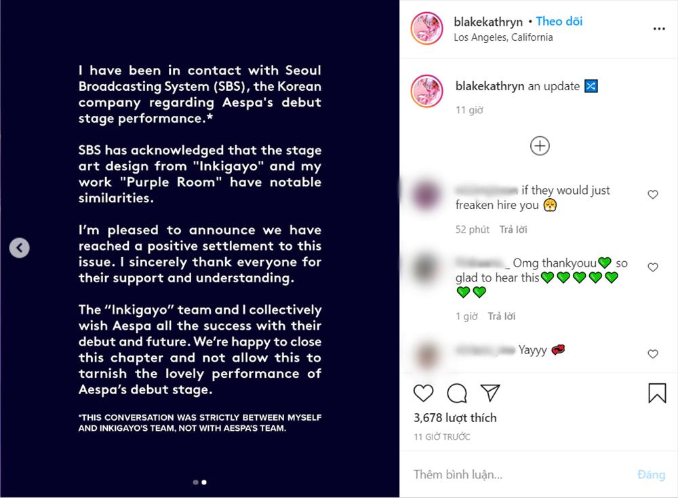Open blakekathryn username in the caption
Image resolution: width=678 pixels, height=498 pixels.
[489, 86]
